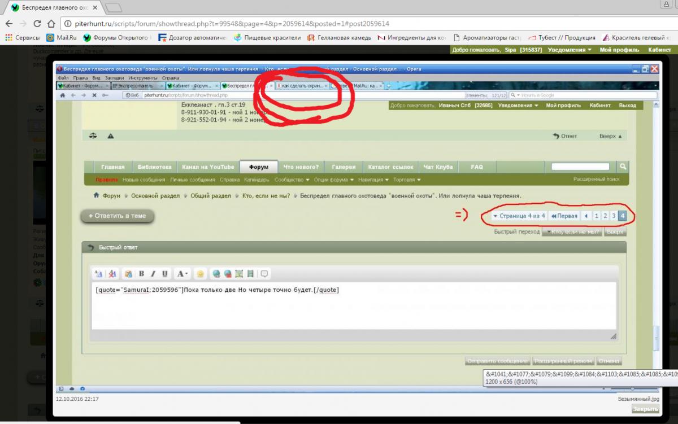
Task: Open the Форумы Открытого bookmark
Action: pos(116,38)
